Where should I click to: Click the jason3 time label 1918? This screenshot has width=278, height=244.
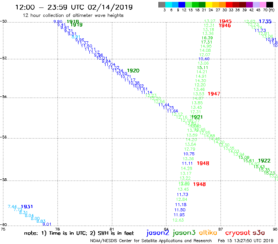pos(73,22)
